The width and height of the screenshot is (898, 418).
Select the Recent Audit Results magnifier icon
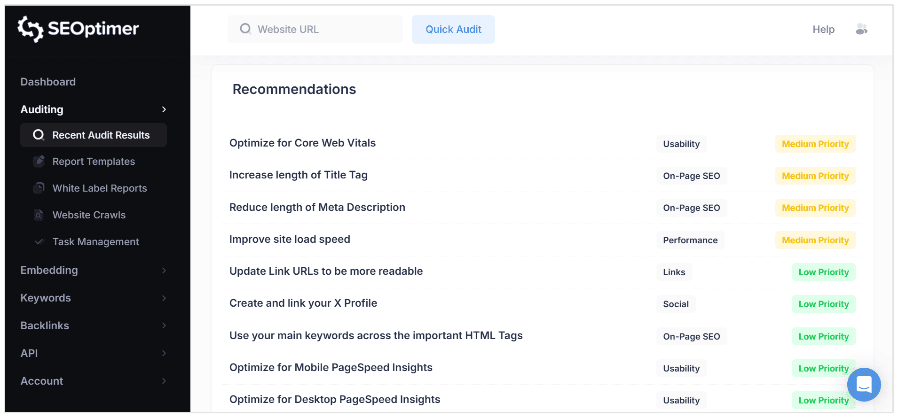pyautogui.click(x=39, y=135)
